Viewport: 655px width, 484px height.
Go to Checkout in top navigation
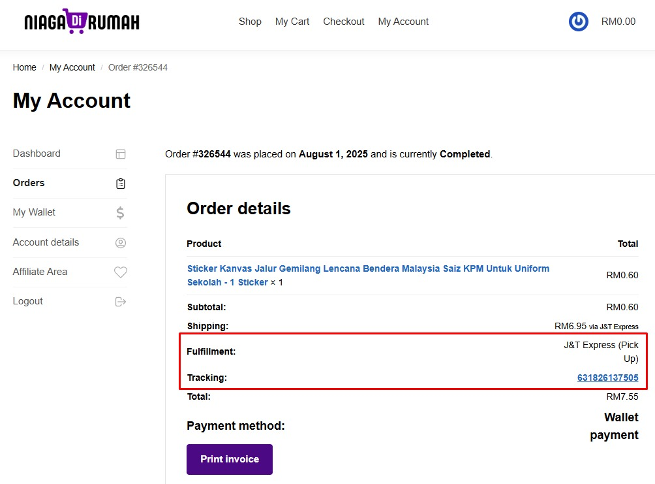[343, 22]
